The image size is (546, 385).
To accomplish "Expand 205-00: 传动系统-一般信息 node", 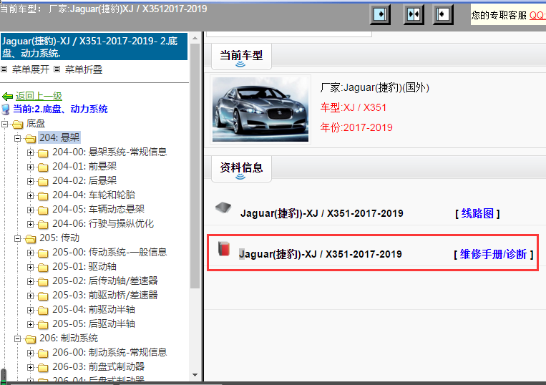I will pyautogui.click(x=30, y=253).
